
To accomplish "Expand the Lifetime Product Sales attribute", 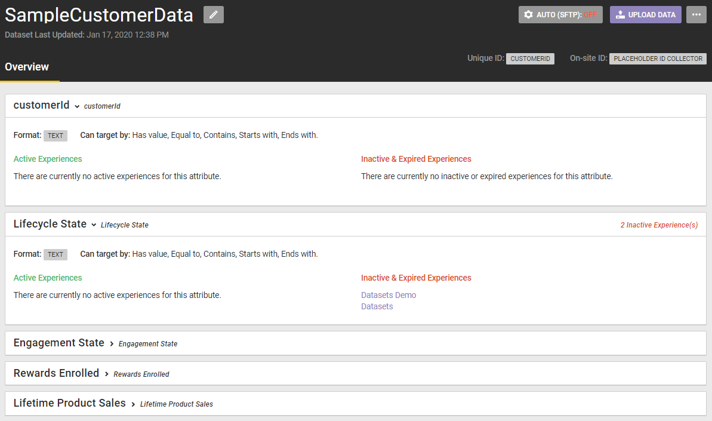I will [133, 404].
